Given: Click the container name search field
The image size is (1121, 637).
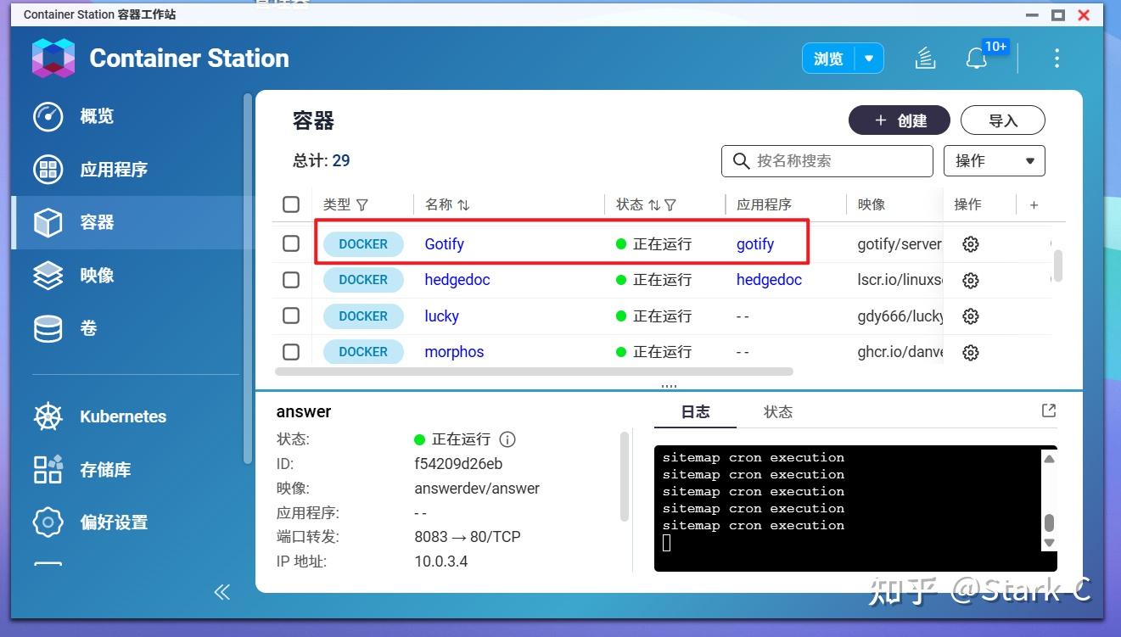Looking at the screenshot, I should pyautogui.click(x=827, y=160).
